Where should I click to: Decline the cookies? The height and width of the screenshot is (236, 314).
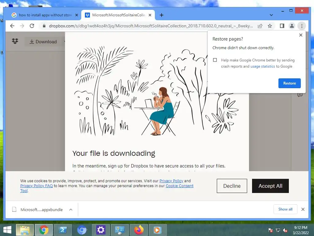coord(232,186)
